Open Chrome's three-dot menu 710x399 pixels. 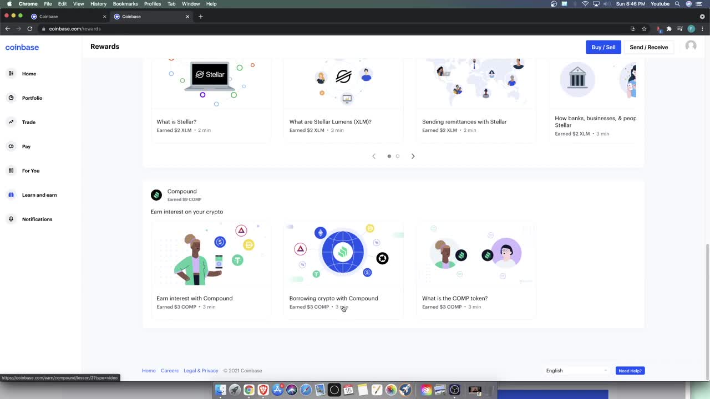tap(702, 29)
